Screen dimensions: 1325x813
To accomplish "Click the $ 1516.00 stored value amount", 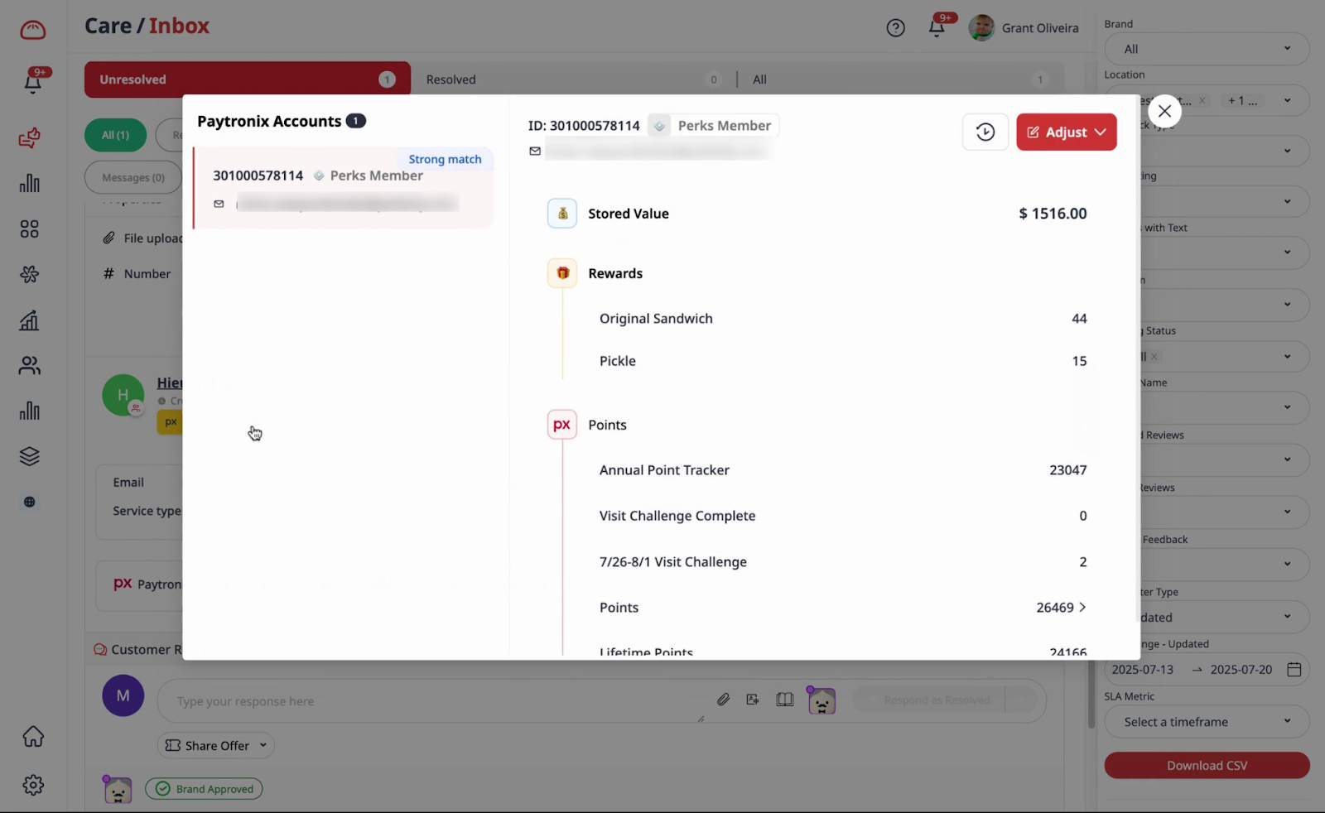I will point(1053,214).
